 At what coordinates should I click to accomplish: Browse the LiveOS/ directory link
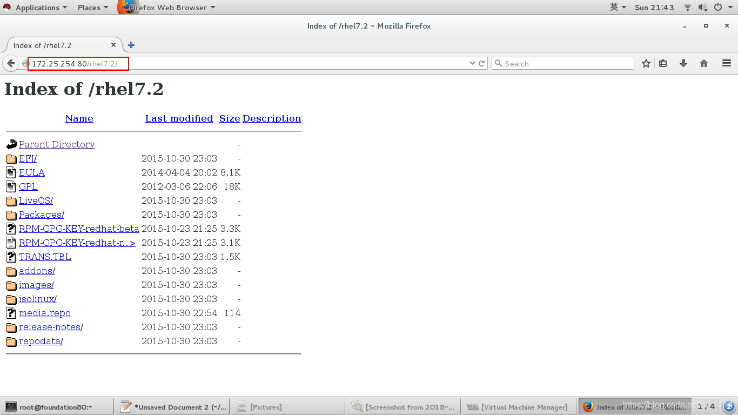(x=36, y=200)
